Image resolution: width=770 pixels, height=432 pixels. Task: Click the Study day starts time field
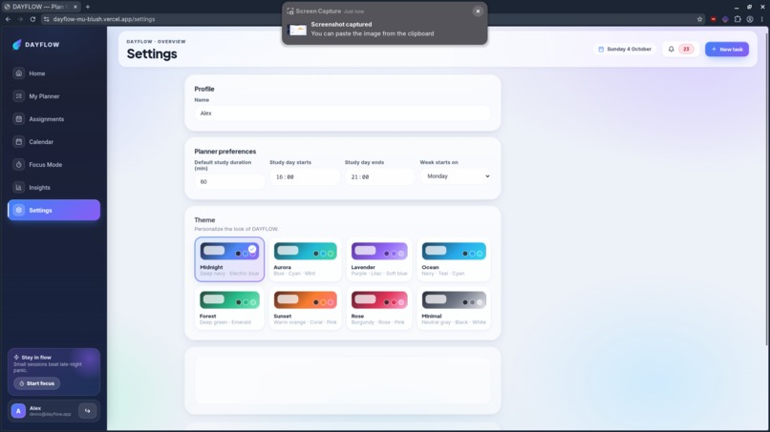pos(305,177)
